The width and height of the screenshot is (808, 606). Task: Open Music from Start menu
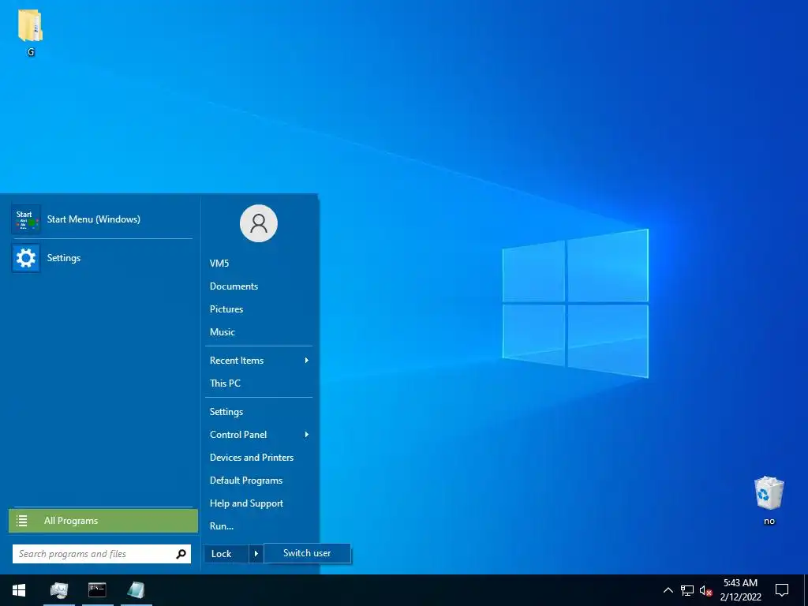tap(258, 332)
